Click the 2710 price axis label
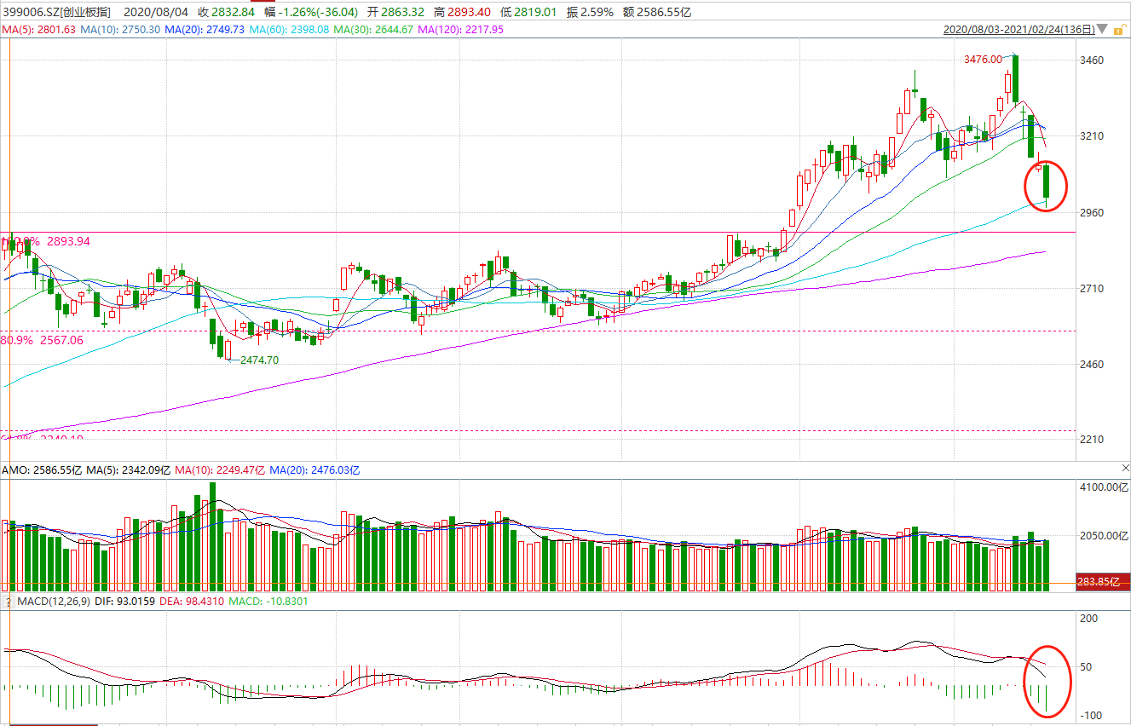Image resolution: width=1131 pixels, height=726 pixels. (1092, 289)
